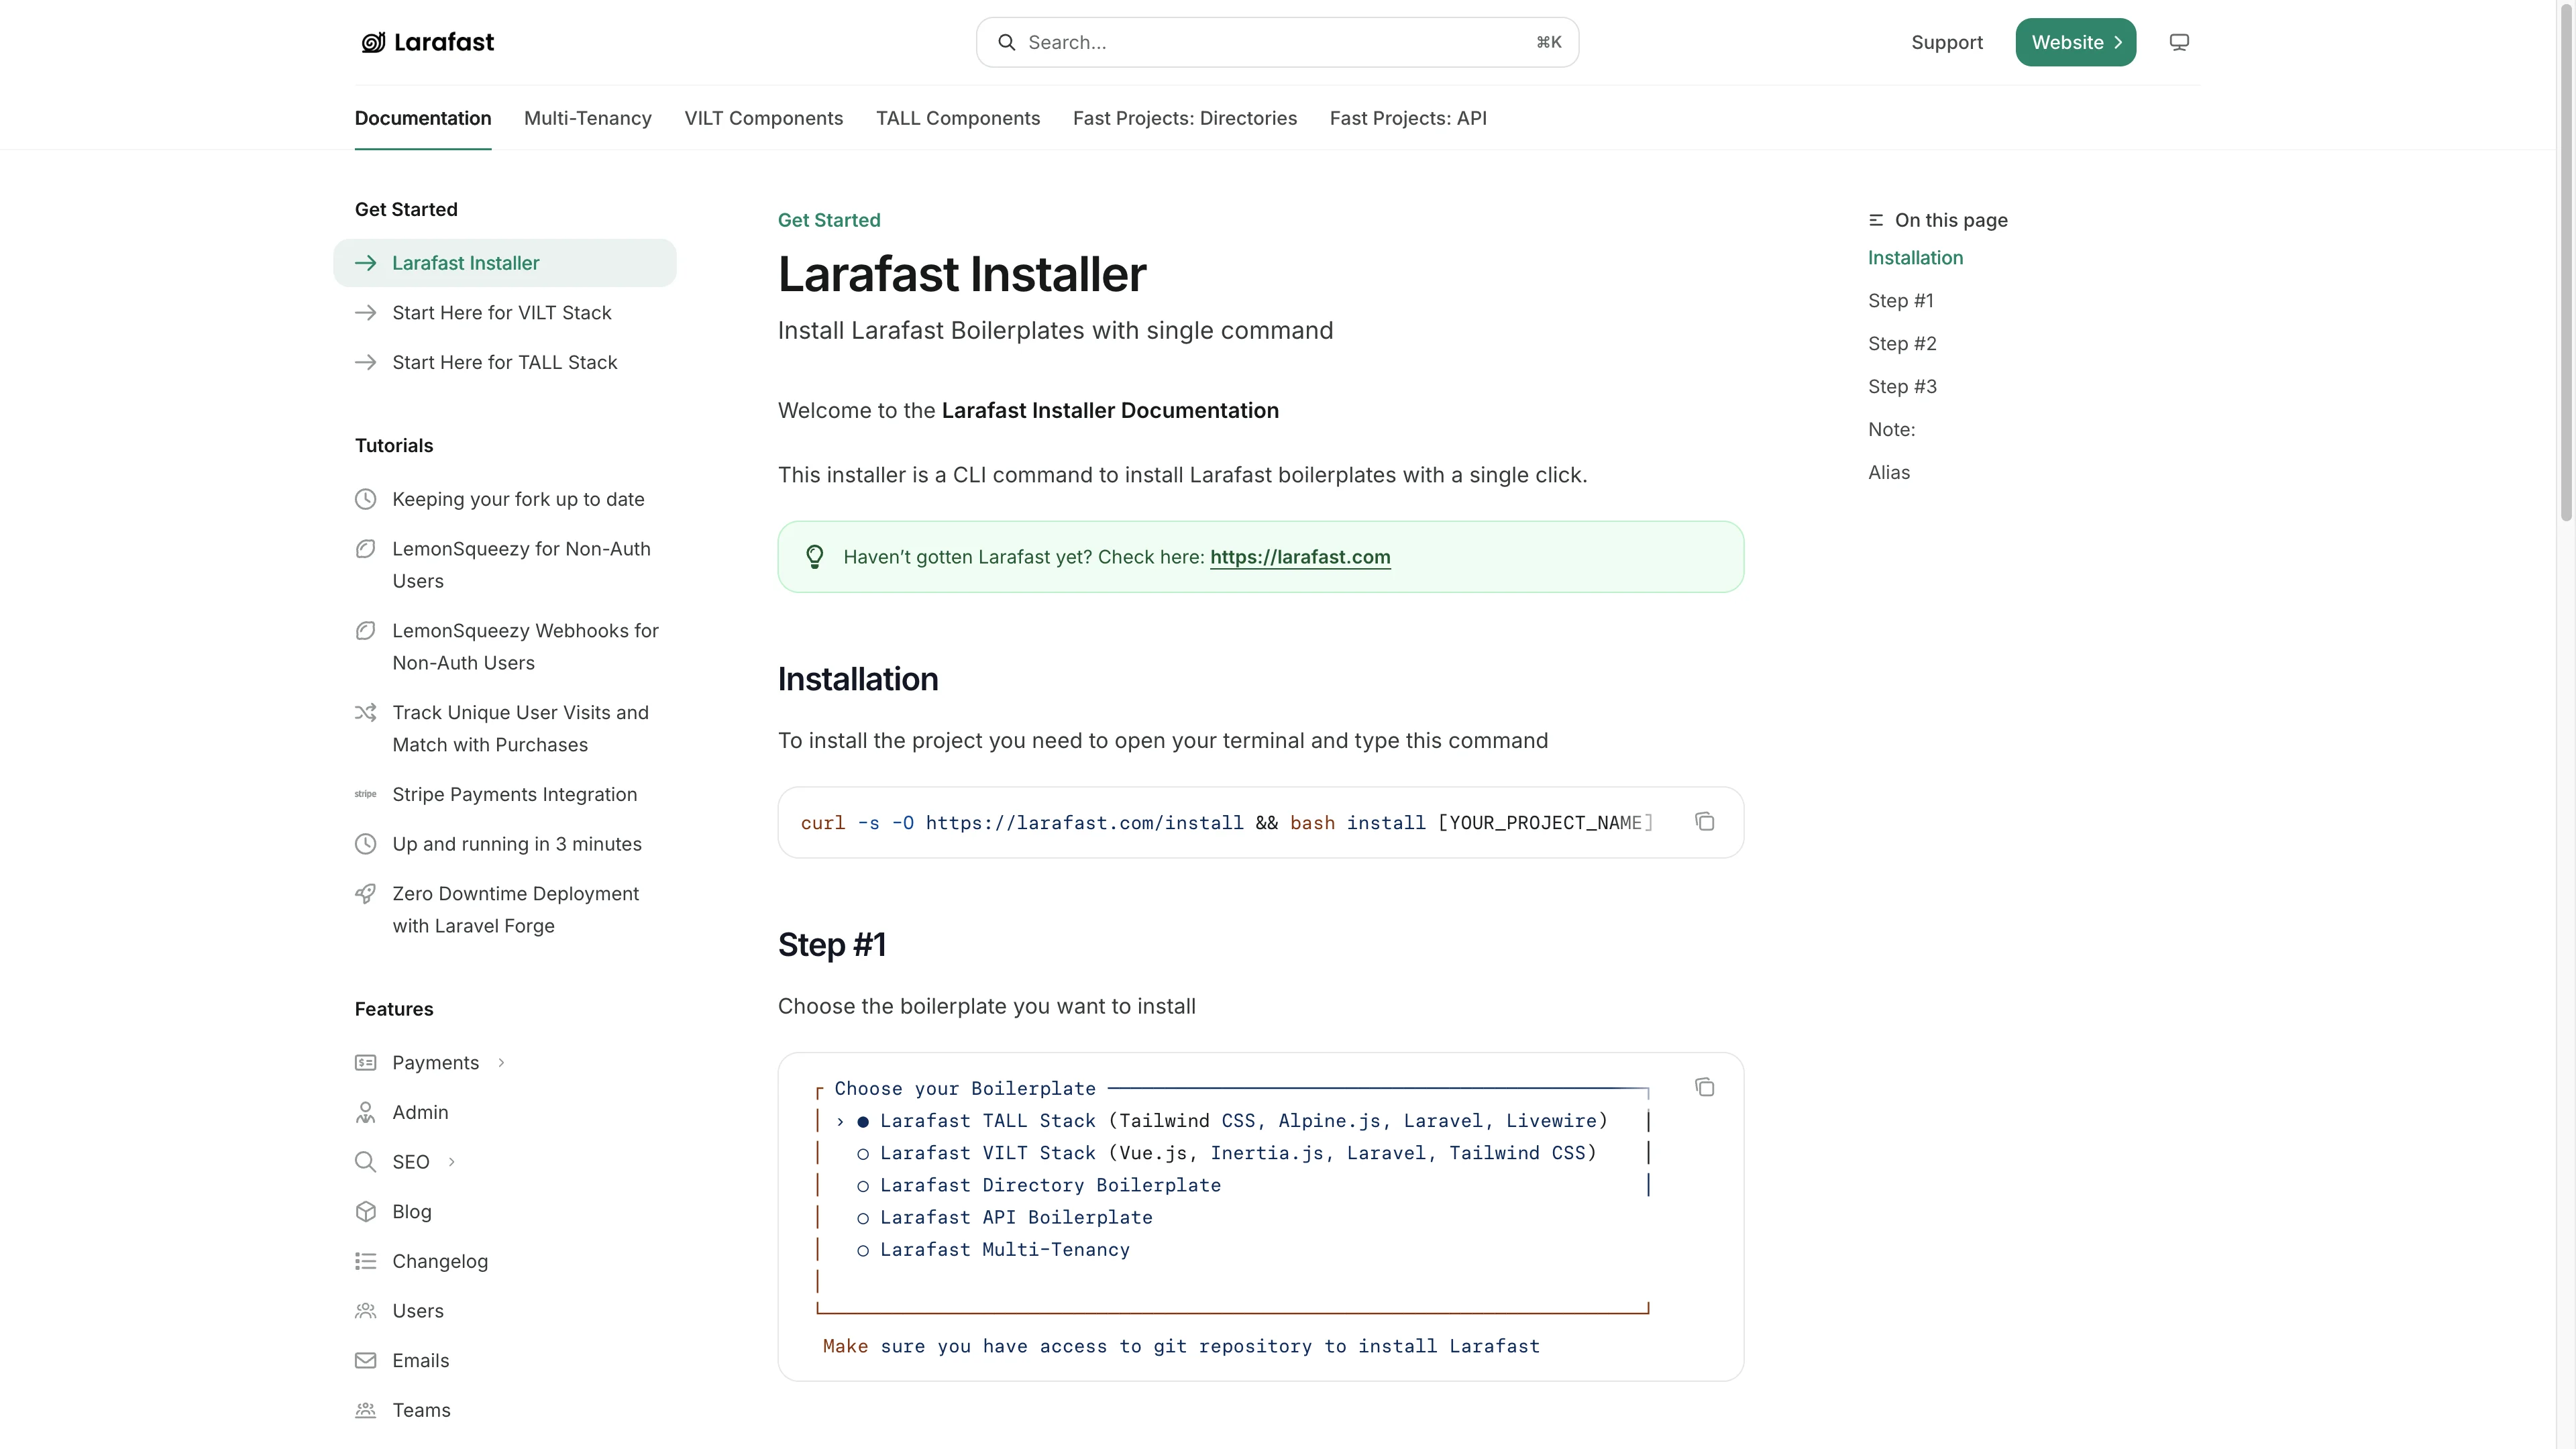The image size is (2576, 1449).
Task: Open the Changelog page link
Action: point(440,1261)
